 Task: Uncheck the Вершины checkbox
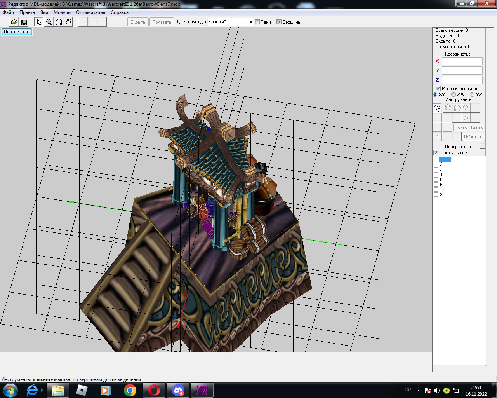tap(279, 22)
